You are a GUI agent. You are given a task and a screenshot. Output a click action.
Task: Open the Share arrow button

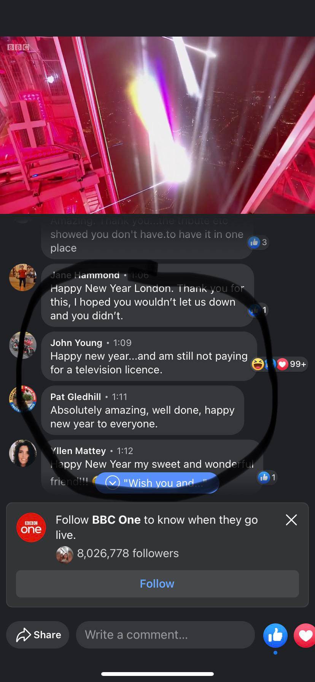38,635
